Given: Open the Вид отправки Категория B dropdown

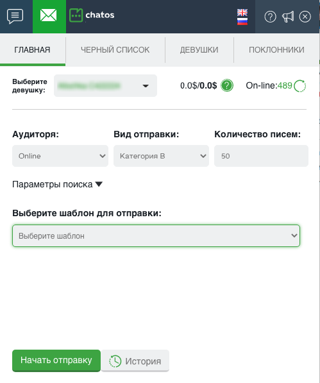Looking at the screenshot, I should coord(161,156).
